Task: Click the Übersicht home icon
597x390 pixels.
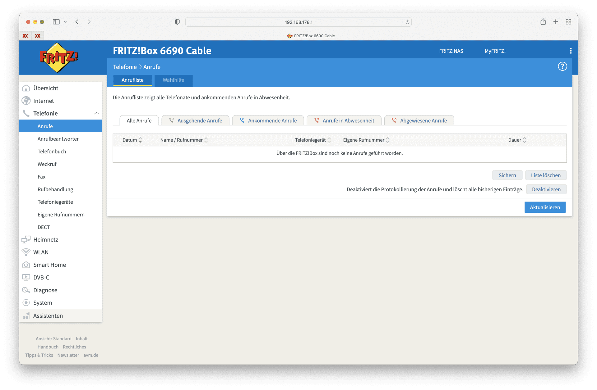Action: coord(26,88)
